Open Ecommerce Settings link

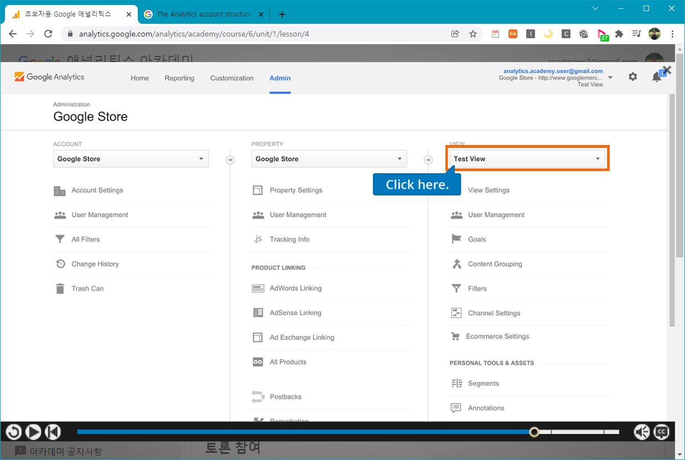coord(497,337)
